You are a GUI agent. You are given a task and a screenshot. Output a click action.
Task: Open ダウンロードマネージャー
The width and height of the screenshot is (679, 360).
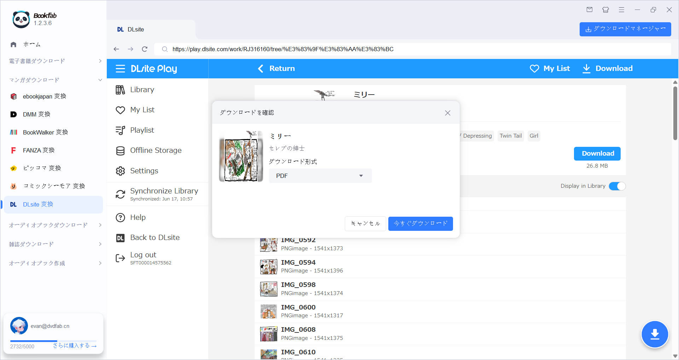625,29
